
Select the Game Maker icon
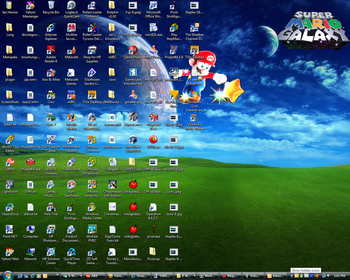[x=133, y=52]
